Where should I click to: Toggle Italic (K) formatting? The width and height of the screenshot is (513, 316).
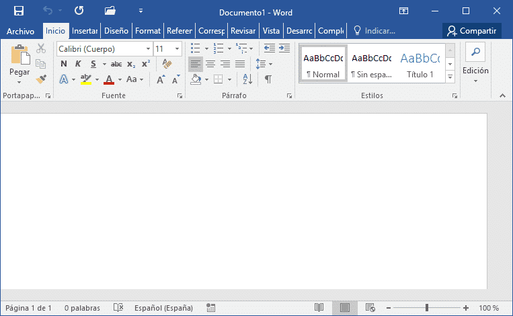coord(78,64)
